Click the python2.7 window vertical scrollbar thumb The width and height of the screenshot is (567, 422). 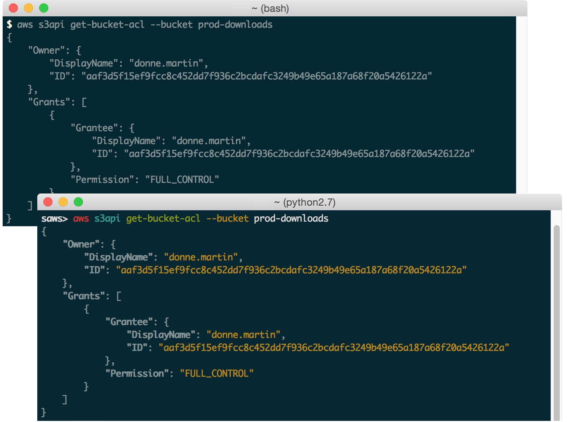pos(557,323)
